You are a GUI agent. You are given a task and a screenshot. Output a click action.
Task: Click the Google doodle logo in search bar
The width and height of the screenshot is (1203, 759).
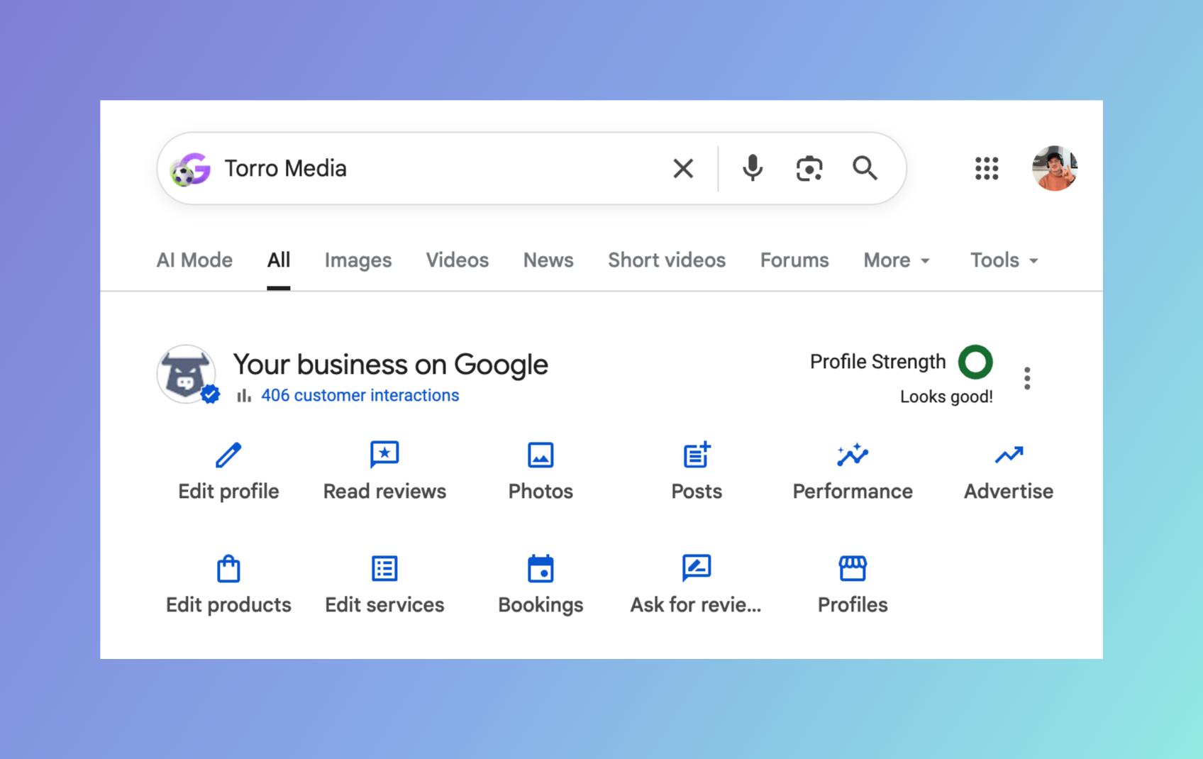tap(190, 169)
